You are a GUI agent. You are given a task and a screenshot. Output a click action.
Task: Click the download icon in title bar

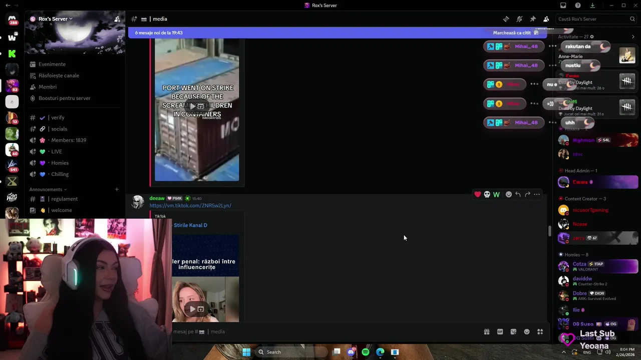[x=592, y=5]
